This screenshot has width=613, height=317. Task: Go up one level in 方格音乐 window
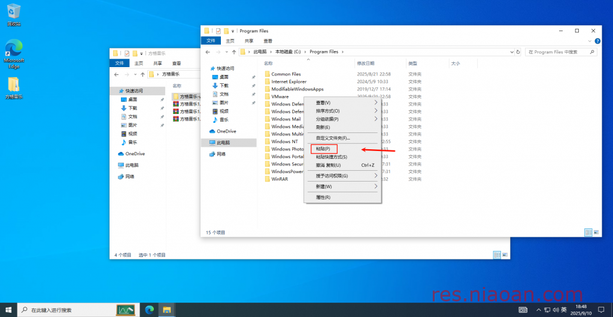point(142,74)
